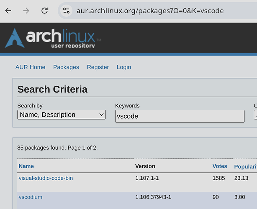Open site information icon in address bar
This screenshot has width=257, height=209.
(66, 10)
